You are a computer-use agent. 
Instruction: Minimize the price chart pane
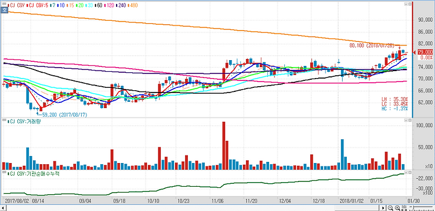[x=406, y=4]
